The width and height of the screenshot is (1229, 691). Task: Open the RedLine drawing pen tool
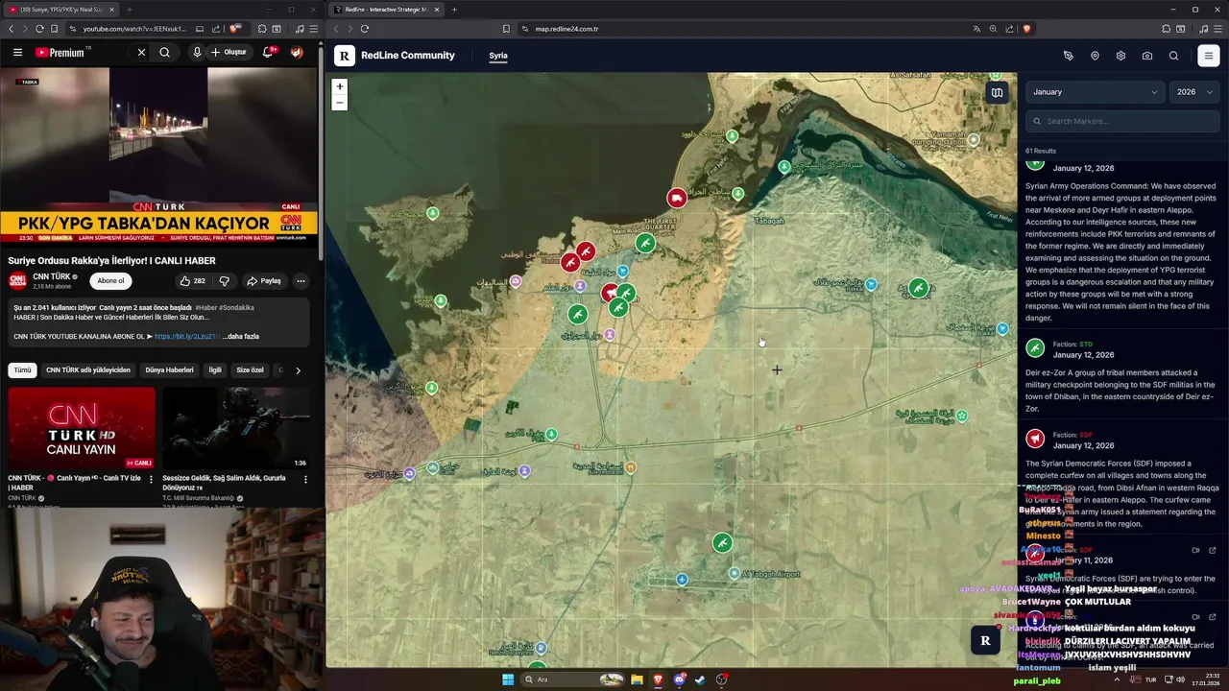pyautogui.click(x=1069, y=56)
